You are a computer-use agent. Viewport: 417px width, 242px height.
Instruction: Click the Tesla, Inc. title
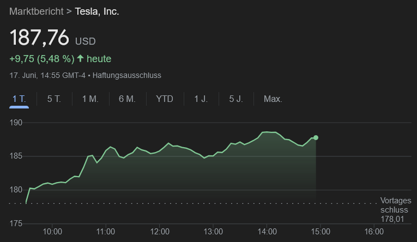(x=97, y=11)
